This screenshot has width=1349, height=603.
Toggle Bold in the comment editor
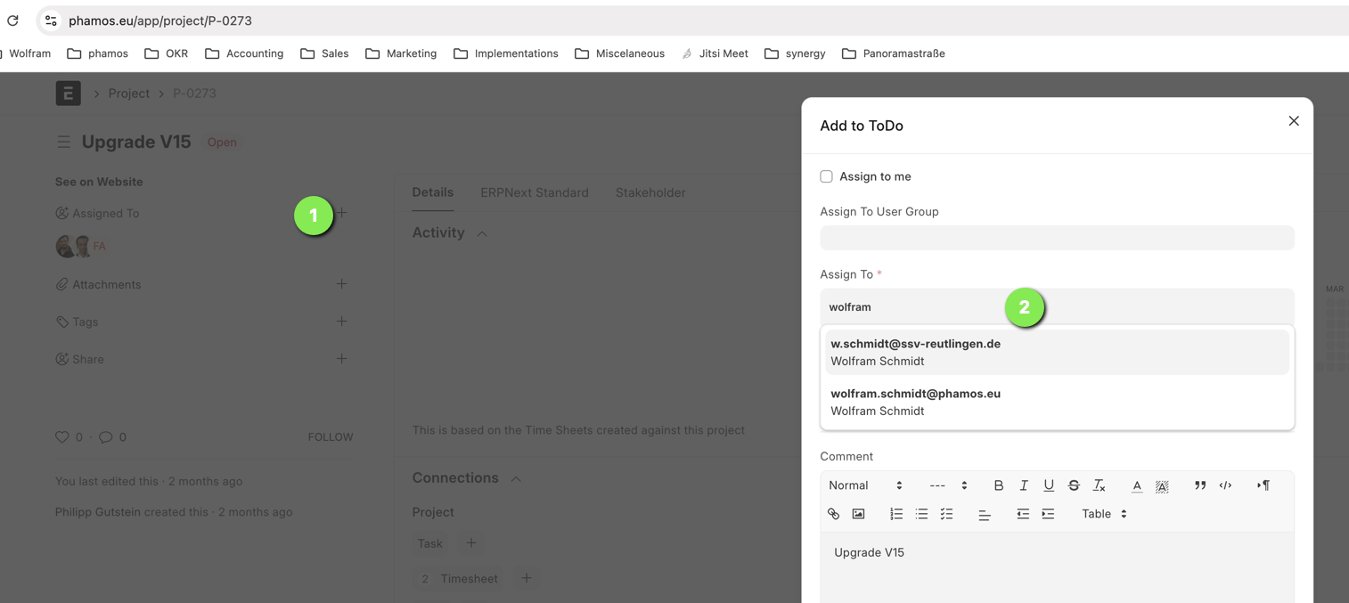(x=998, y=485)
